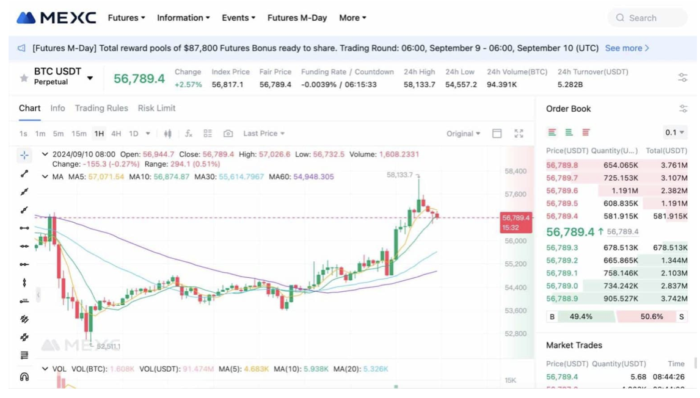Switch chart interval to 15m
The height and width of the screenshot is (398, 700).
pos(79,134)
